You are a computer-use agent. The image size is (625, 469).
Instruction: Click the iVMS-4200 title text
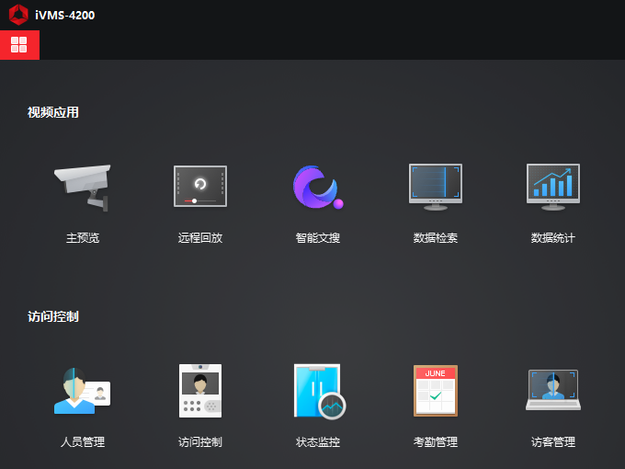65,15
